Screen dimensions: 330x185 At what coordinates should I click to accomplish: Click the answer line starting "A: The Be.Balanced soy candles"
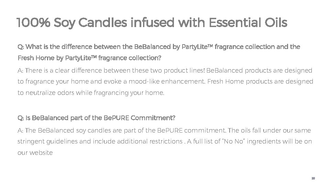pyautogui.click(x=164, y=131)
